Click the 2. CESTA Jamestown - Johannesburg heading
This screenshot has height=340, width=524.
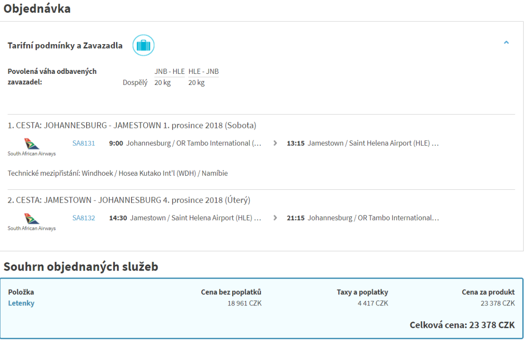click(129, 200)
